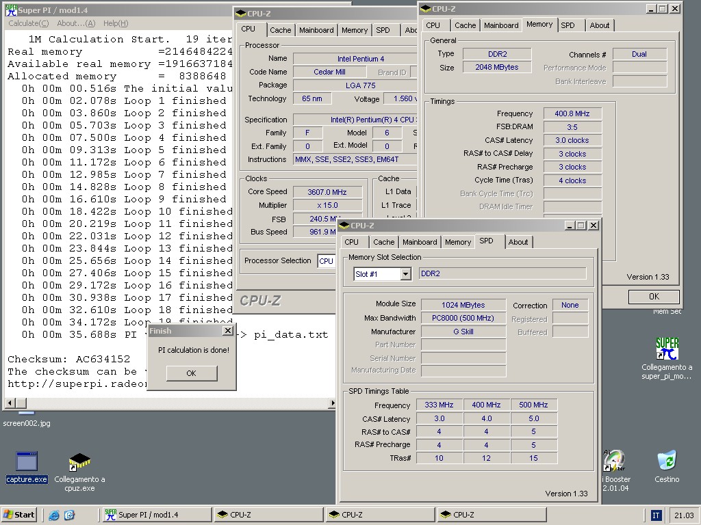Click the FSB:DRAM 3:5 value
701x525 pixels.
point(572,127)
